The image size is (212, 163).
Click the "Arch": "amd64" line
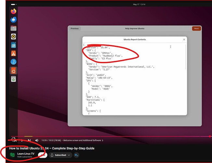point(96,75)
